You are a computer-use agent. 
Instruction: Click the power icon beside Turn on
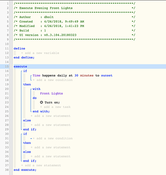pos(42,102)
